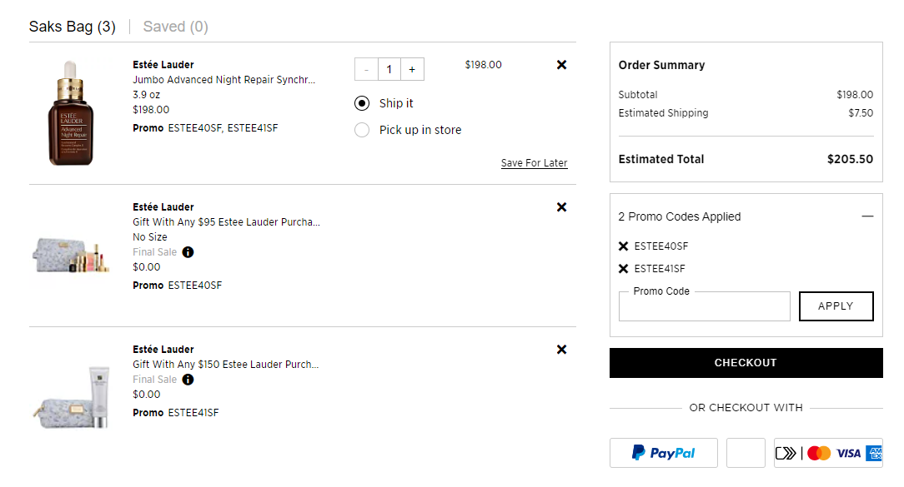904x487 pixels.
Task: Show Final Sale info for $95 gift
Action: point(188,252)
